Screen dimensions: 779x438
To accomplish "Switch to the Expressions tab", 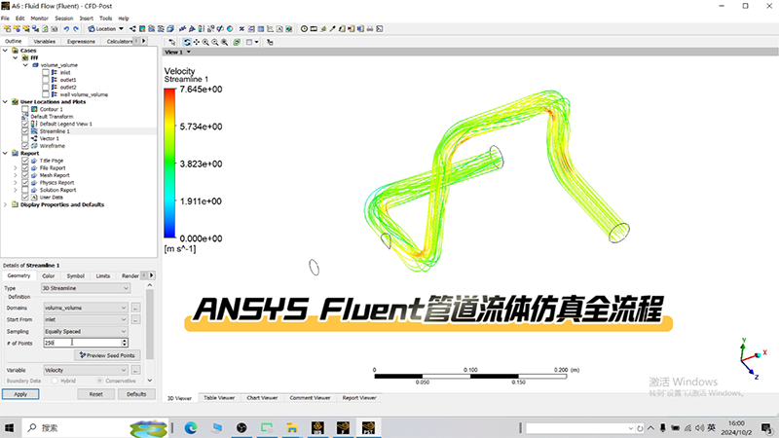I will (x=81, y=41).
